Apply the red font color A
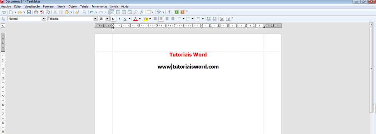 (135, 19)
